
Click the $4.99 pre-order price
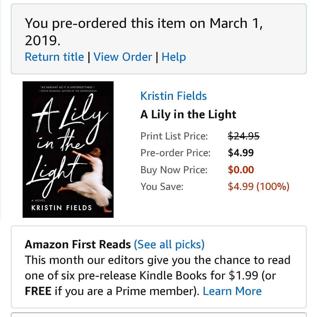(x=241, y=153)
